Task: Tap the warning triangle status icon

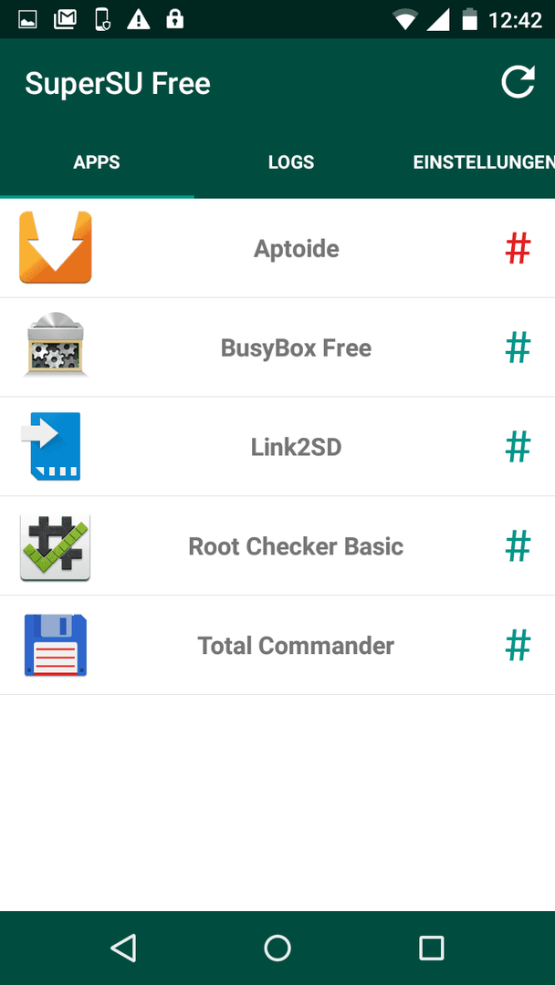Action: coord(138,19)
